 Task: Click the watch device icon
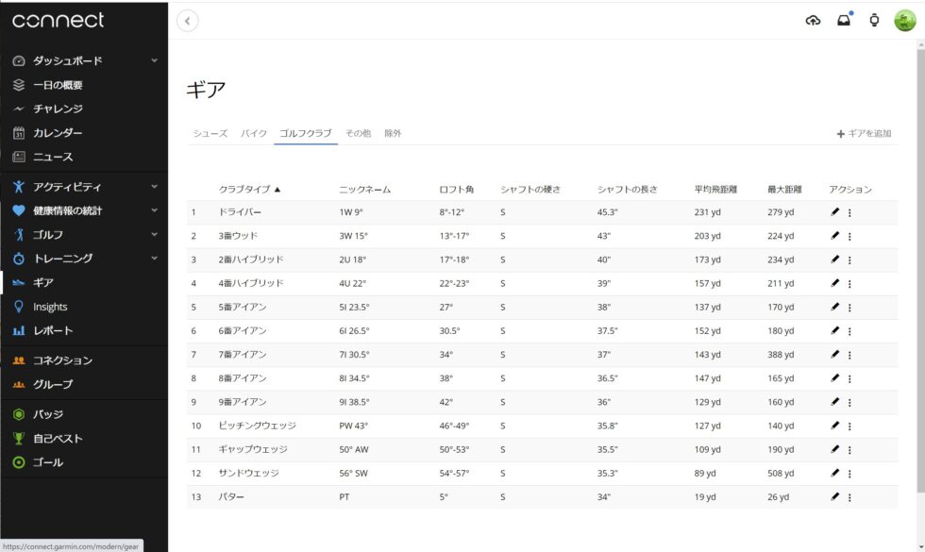(x=874, y=21)
